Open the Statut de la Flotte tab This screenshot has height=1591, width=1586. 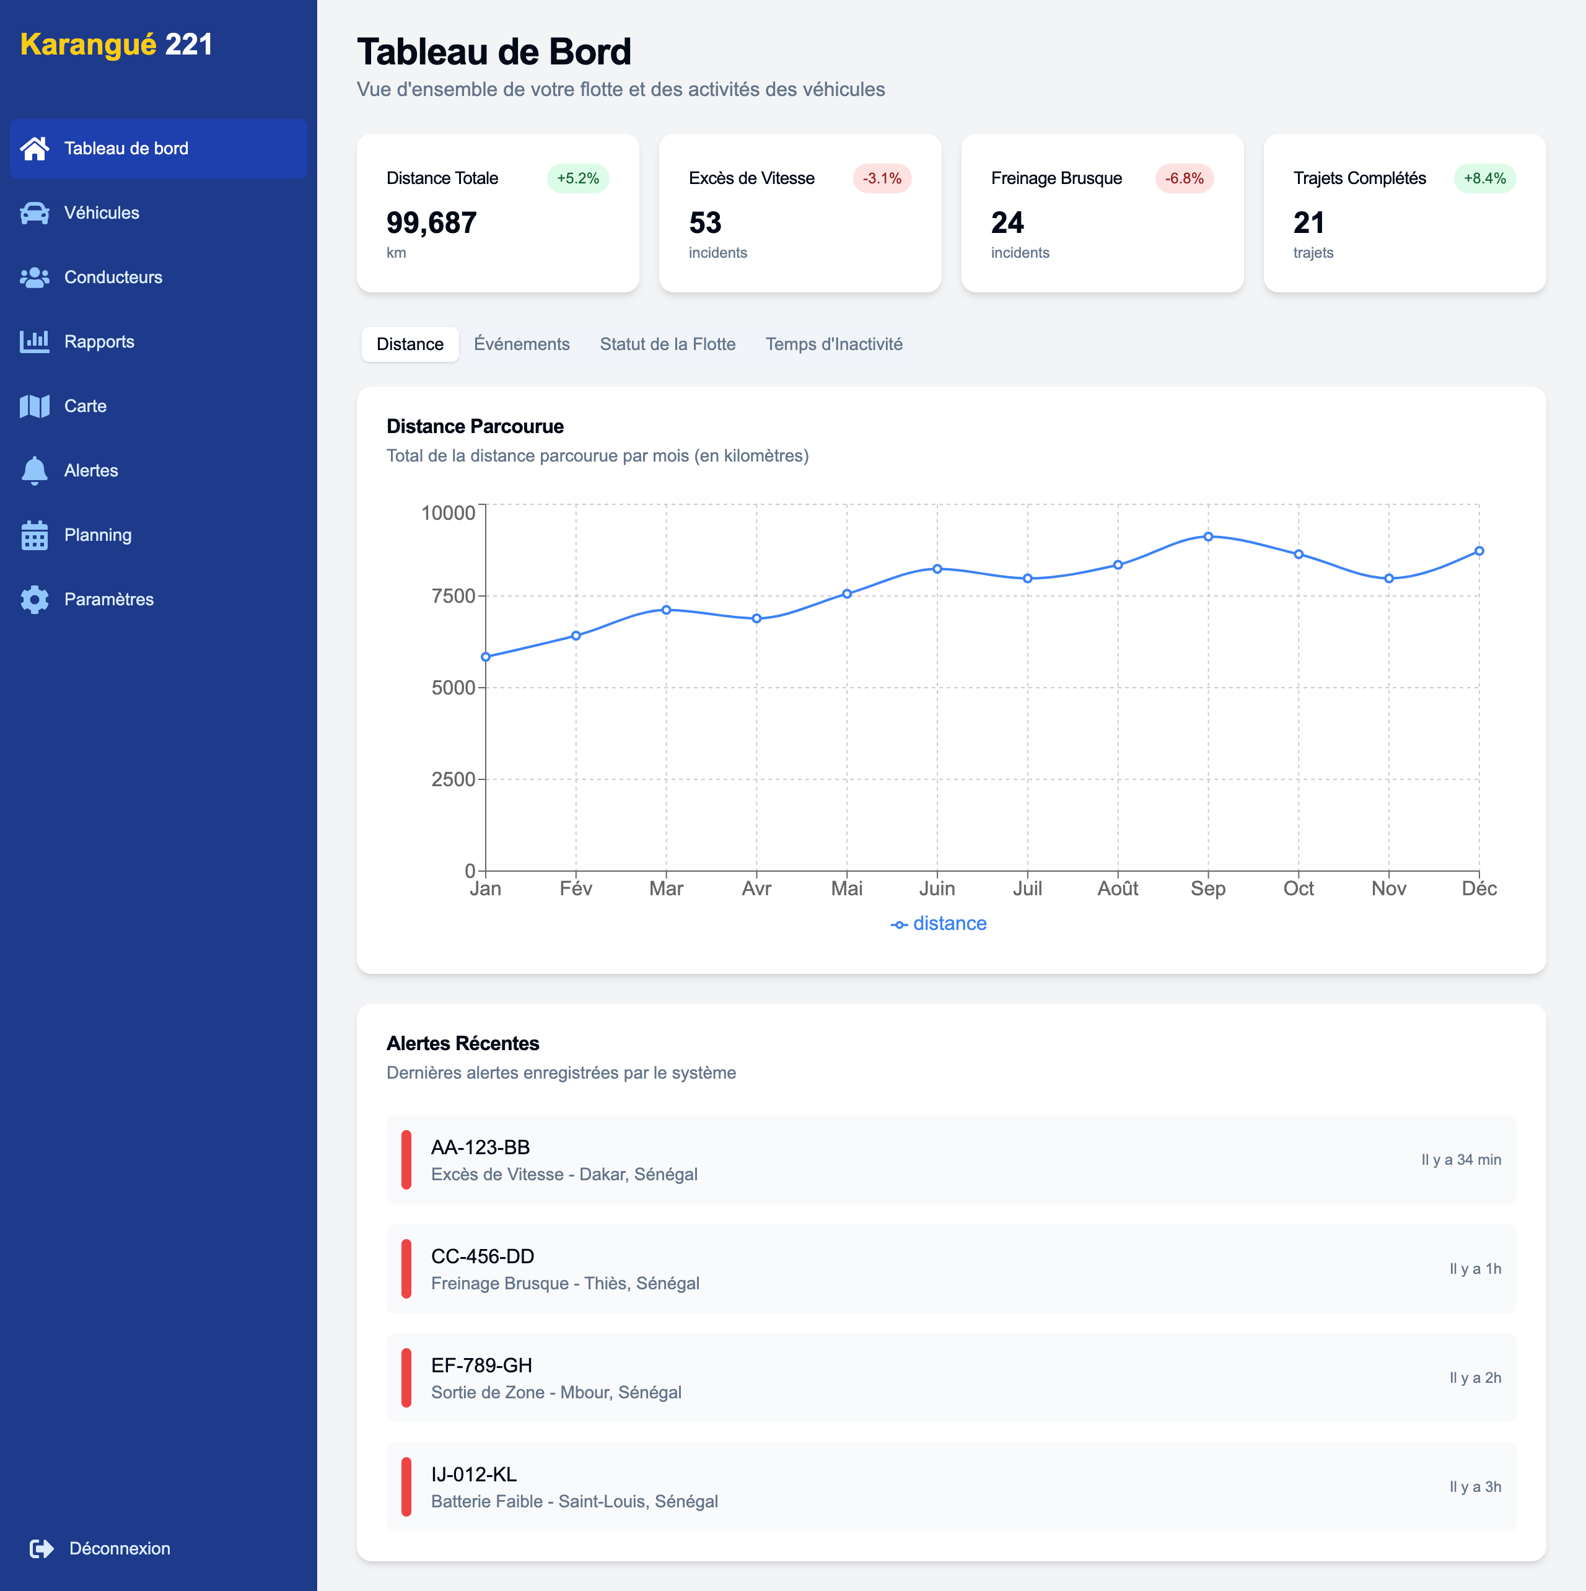667,344
